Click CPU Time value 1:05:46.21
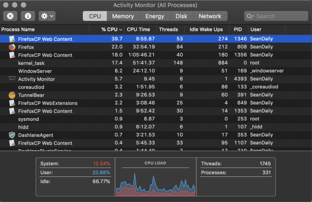This screenshot has height=202, width=312. pyautogui.click(x=141, y=55)
